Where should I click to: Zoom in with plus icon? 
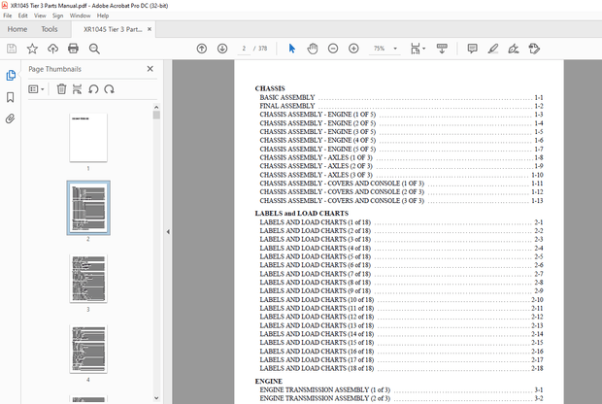coord(353,49)
